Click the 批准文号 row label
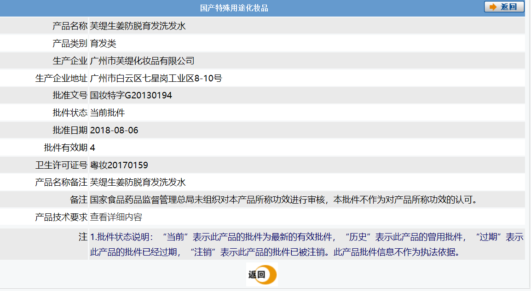531x291 pixels. [x=69, y=96]
